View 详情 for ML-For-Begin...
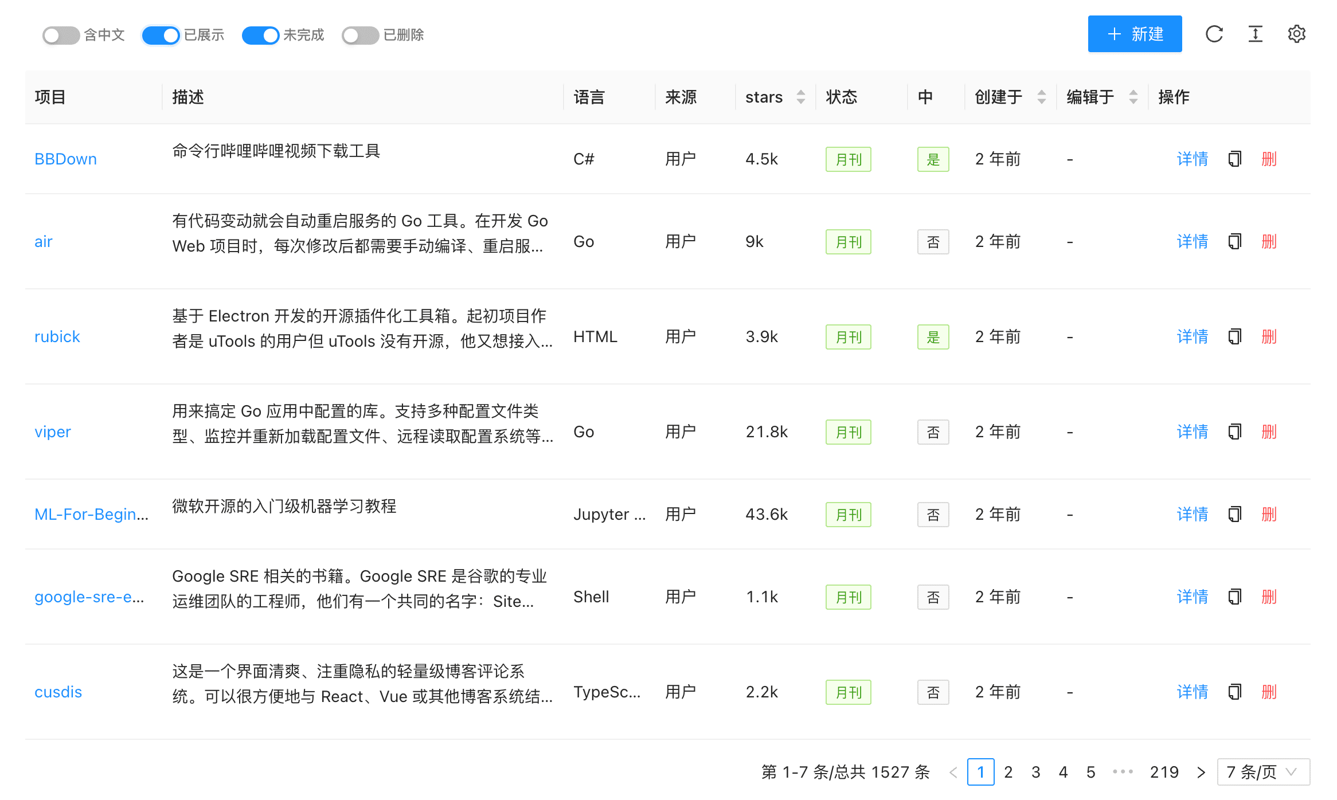The height and width of the screenshot is (800, 1337). (x=1193, y=514)
